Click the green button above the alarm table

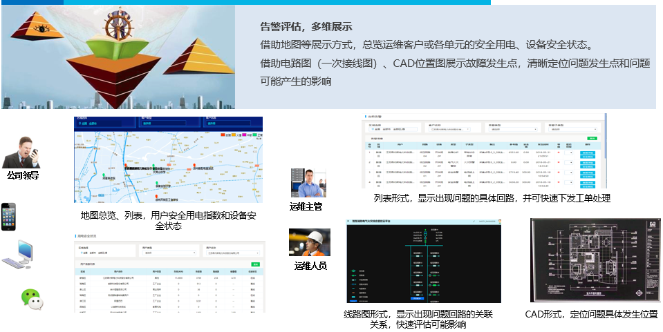coord(592,139)
